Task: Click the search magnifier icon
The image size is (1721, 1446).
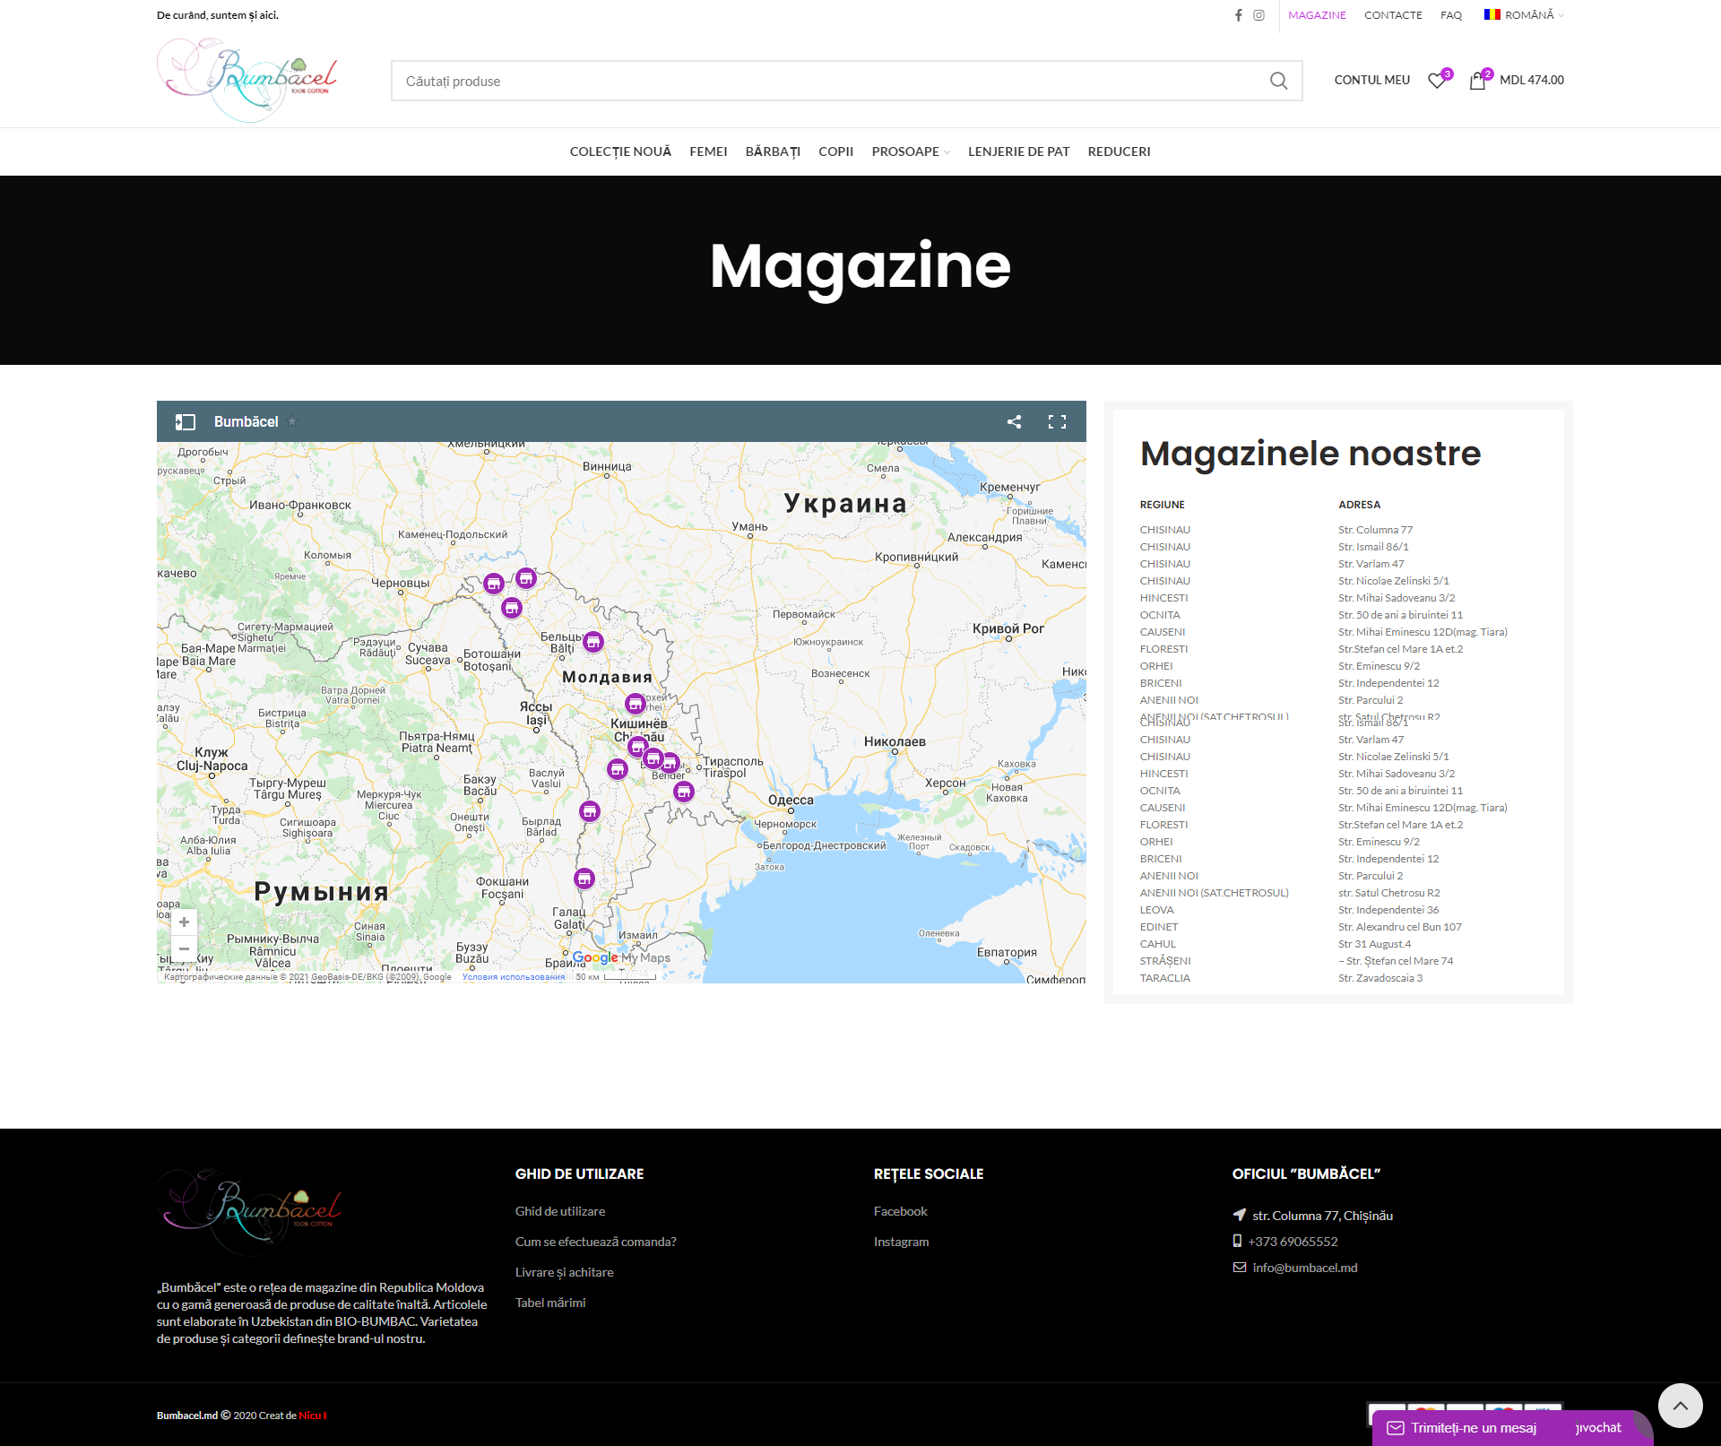Action: 1278,82
